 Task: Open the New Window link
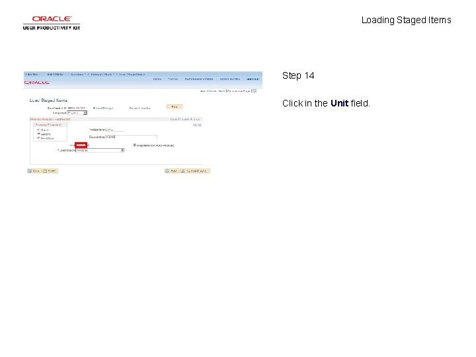click(208, 91)
